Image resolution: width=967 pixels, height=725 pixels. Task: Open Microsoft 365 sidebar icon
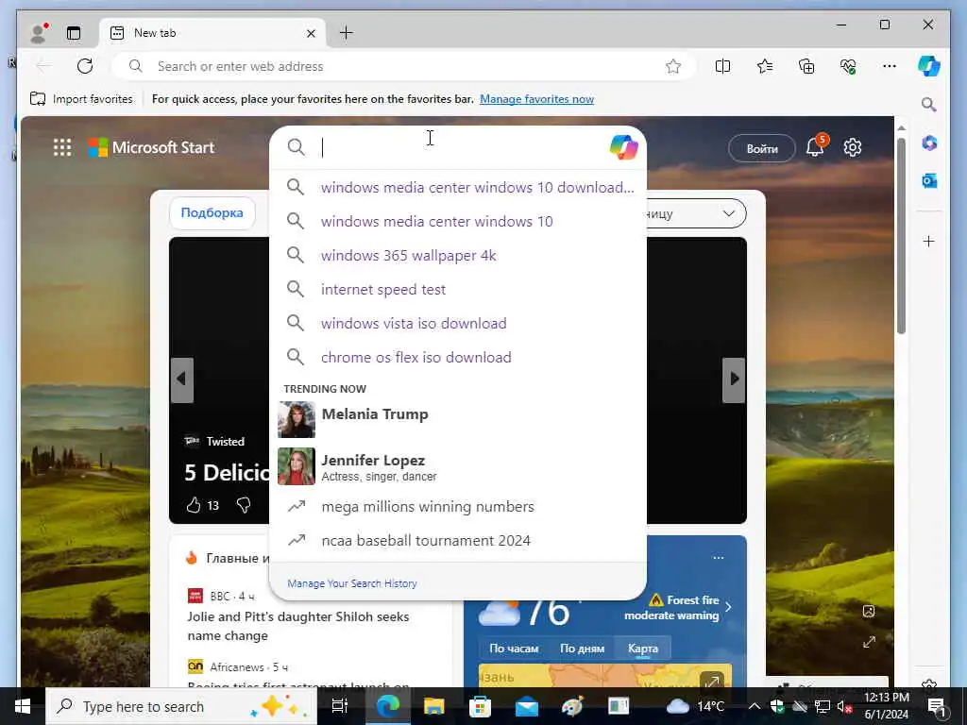point(929,143)
